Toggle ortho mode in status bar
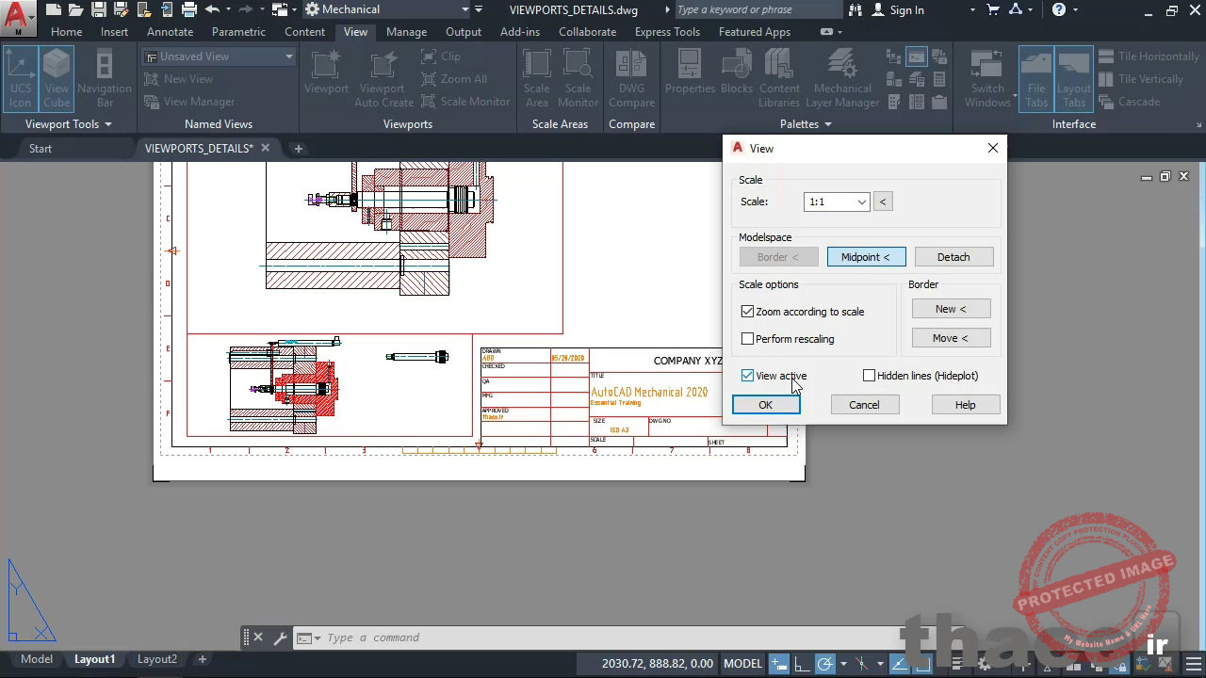The width and height of the screenshot is (1206, 678). pyautogui.click(x=802, y=663)
